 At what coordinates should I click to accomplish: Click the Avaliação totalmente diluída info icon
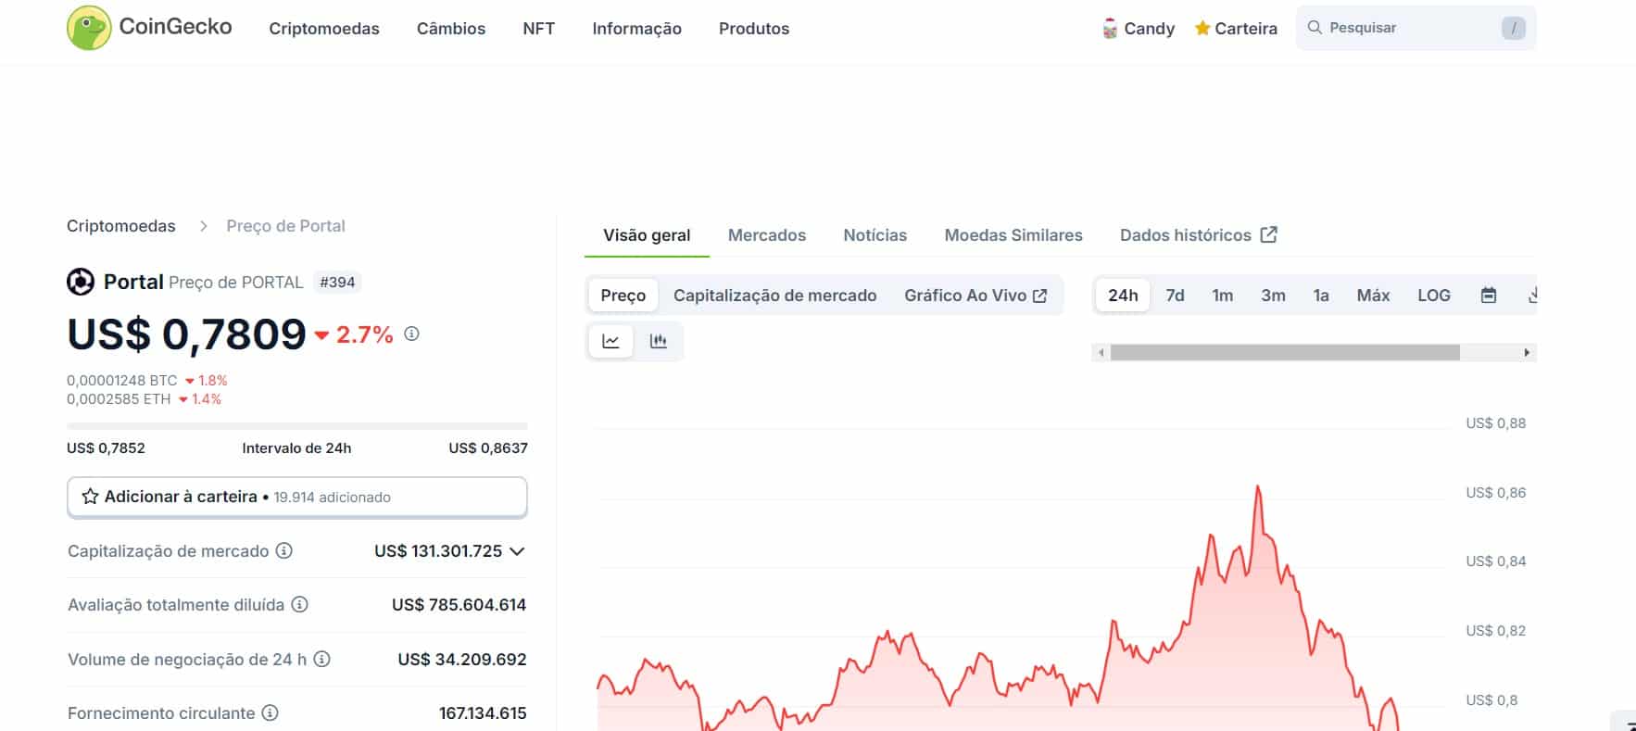[299, 604]
